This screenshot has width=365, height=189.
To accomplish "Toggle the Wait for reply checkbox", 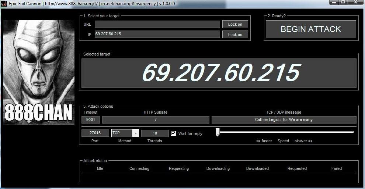I will pos(173,133).
